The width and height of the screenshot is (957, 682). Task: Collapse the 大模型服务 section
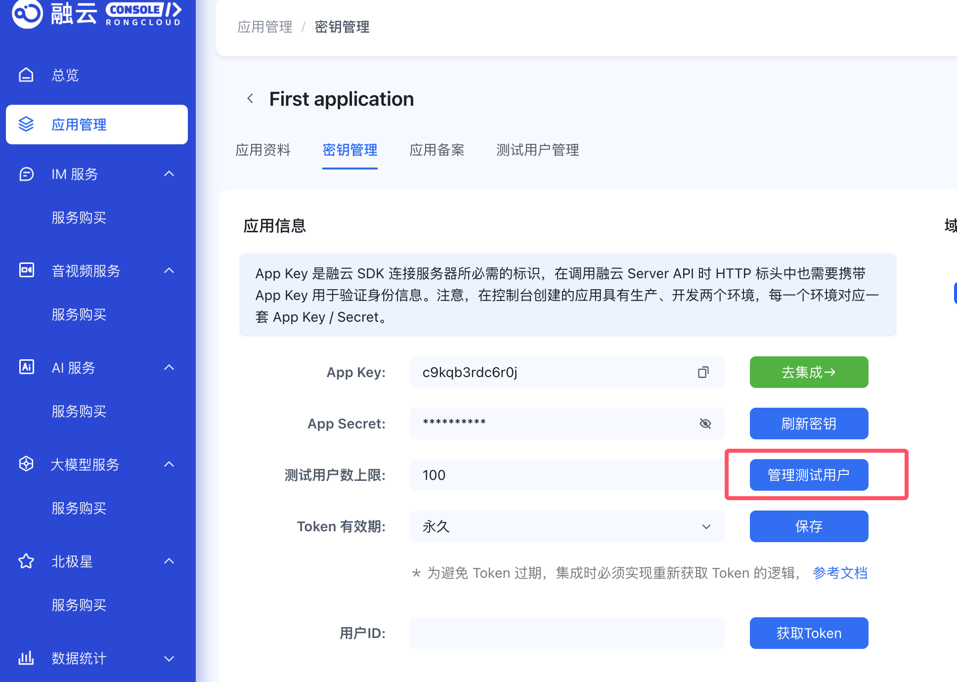click(169, 464)
